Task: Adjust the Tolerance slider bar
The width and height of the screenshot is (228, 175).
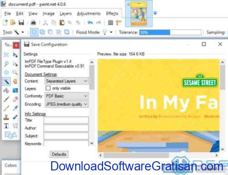Action: point(170,32)
